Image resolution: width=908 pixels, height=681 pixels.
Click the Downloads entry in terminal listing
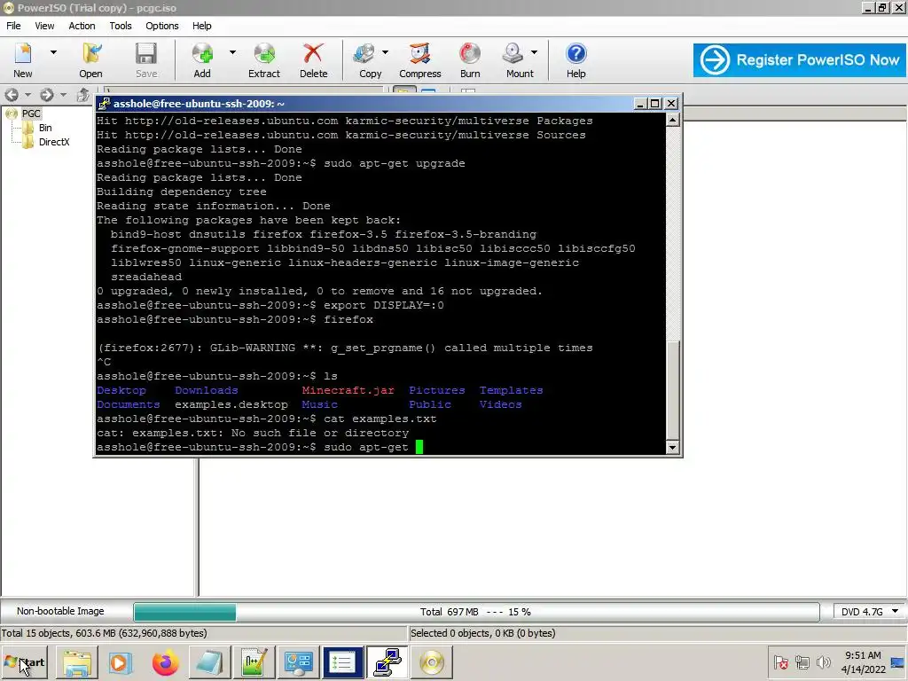206,390
